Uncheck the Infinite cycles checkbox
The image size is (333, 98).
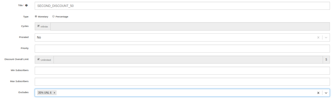[x=38, y=26]
